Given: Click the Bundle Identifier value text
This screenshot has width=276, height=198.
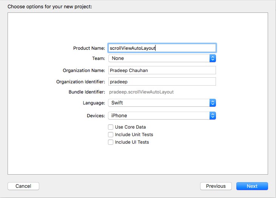Looking at the screenshot, I should 141,92.
